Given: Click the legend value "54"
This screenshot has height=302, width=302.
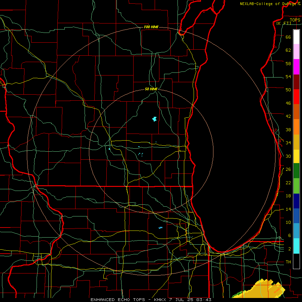Looking at the screenshot, I should click(x=288, y=77).
